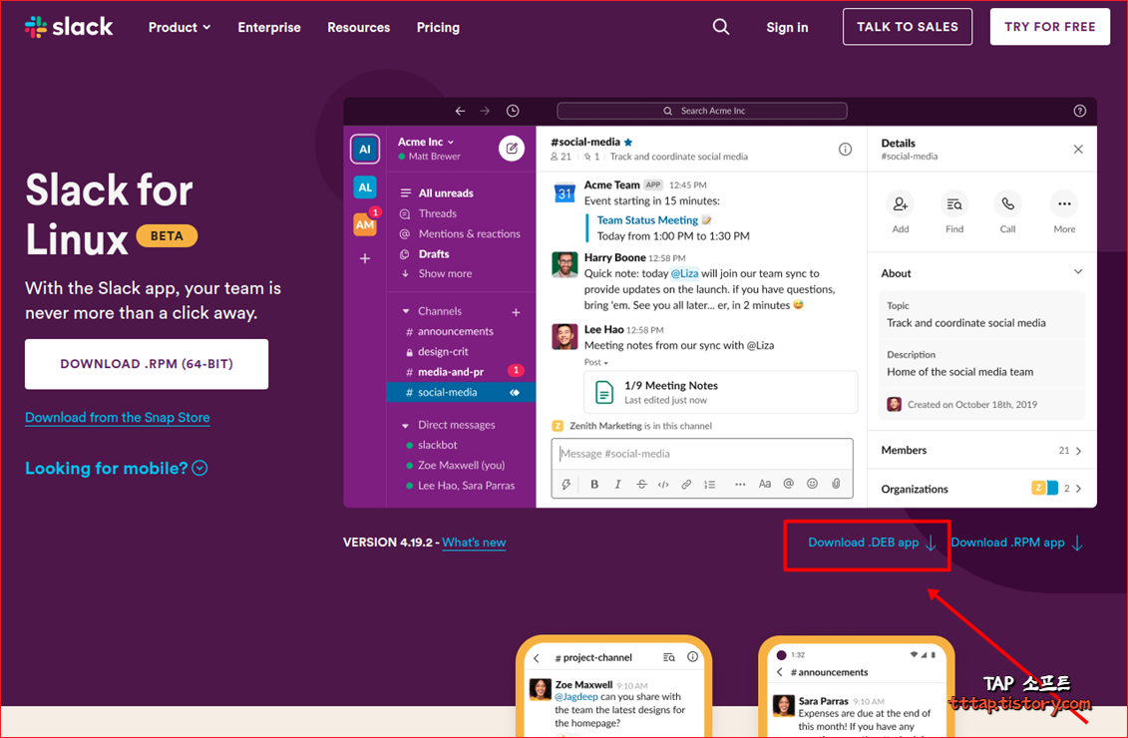
Task: Toggle strikethrough in message toolbar
Action: [x=641, y=484]
